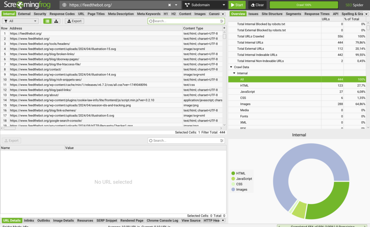Open the Page Titles tab
Viewport: 370px width, 227px height.
click(96, 14)
